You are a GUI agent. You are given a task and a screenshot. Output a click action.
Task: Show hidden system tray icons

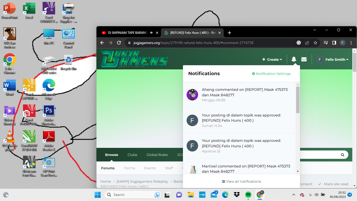pyautogui.click(x=294, y=195)
